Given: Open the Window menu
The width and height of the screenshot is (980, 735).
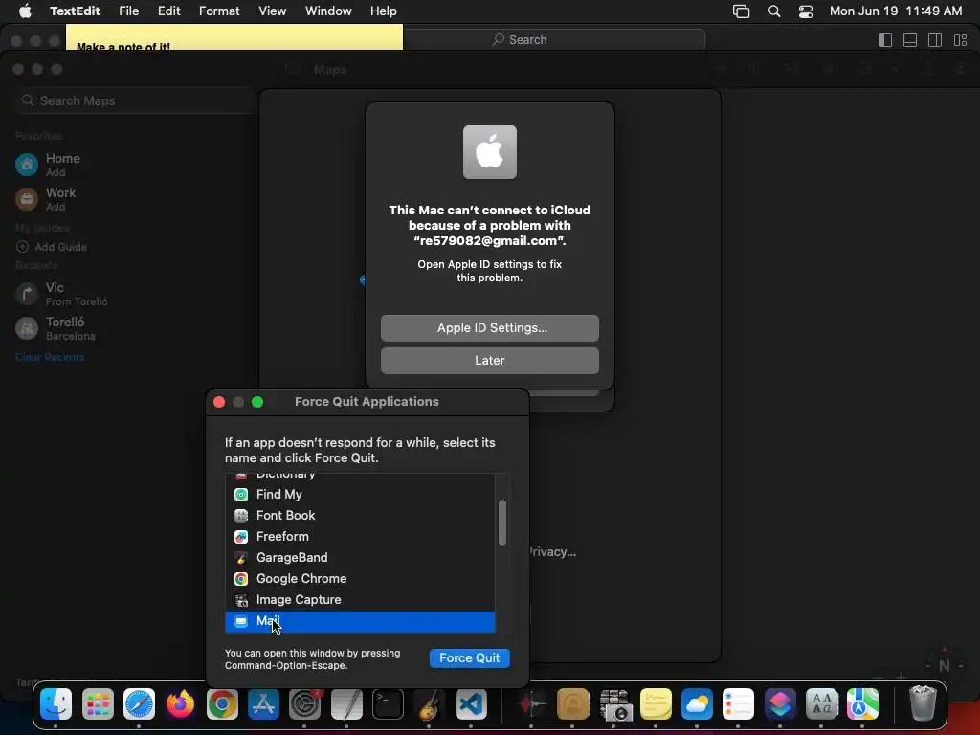Looking at the screenshot, I should pos(328,11).
